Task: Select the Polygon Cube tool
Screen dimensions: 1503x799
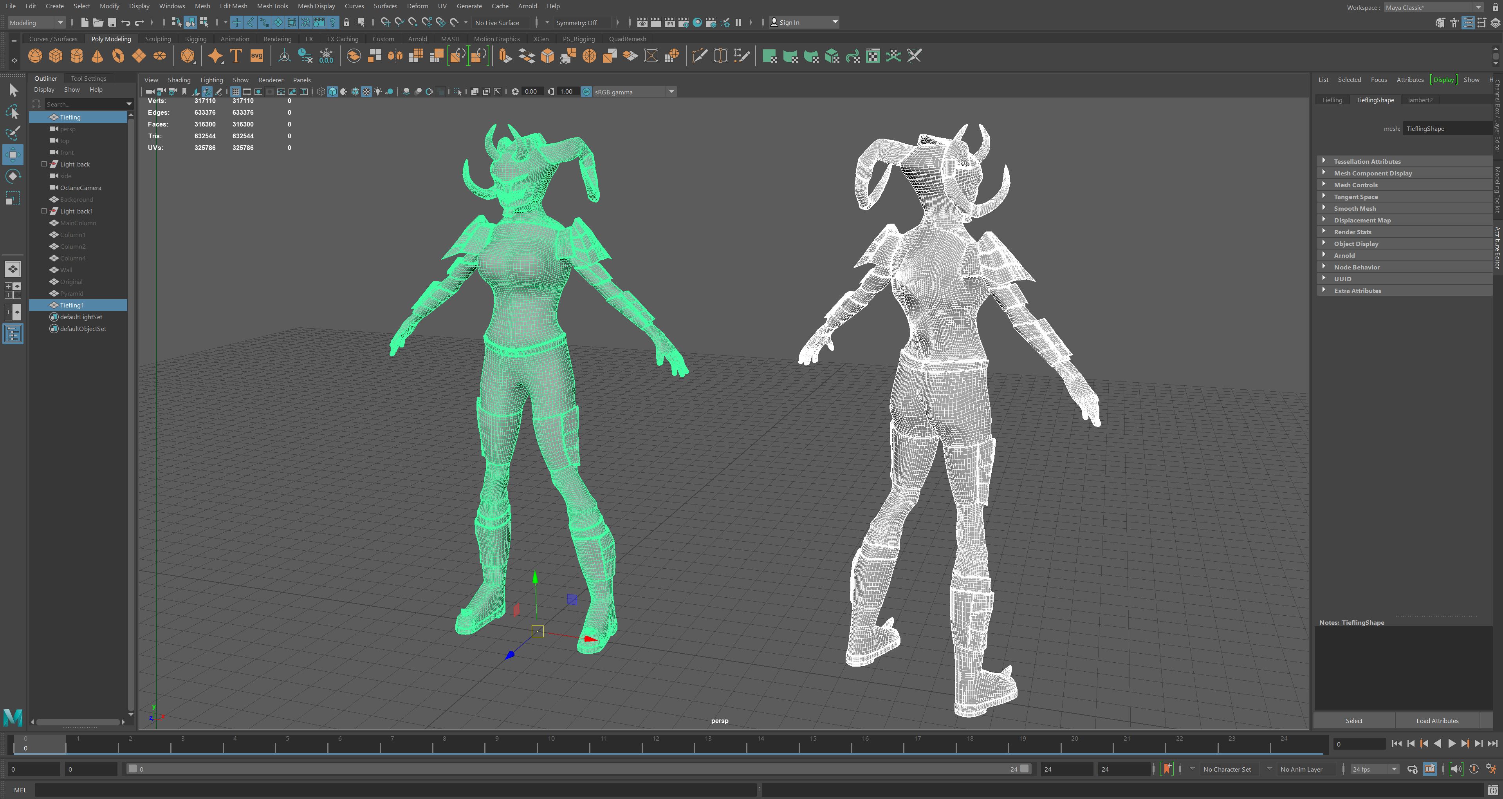Action: (x=56, y=56)
